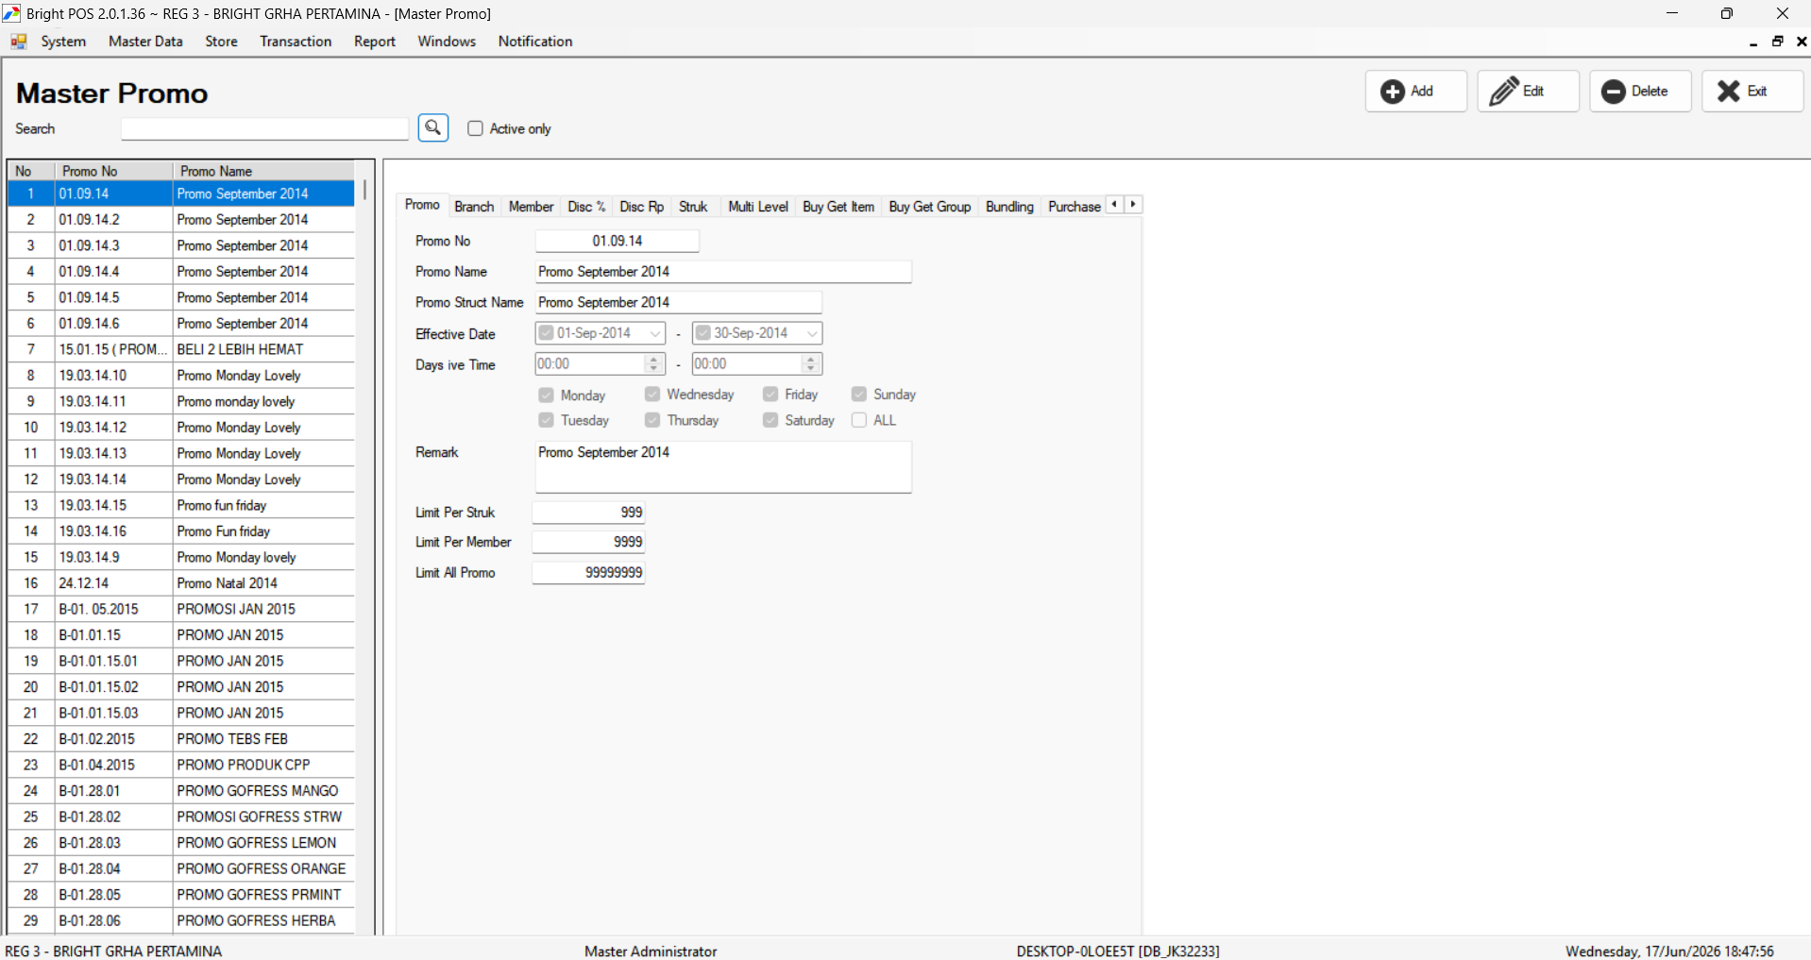This screenshot has width=1811, height=960.
Task: Switch to the Multi Level tab
Action: [758, 207]
